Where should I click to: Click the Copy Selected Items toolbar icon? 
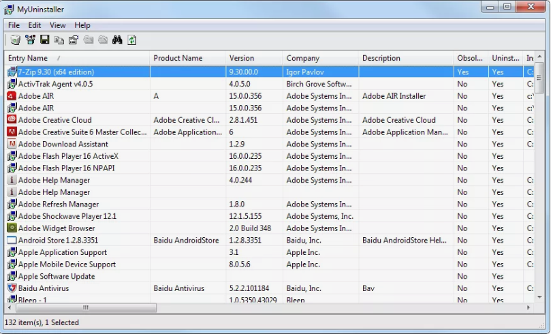click(x=59, y=40)
